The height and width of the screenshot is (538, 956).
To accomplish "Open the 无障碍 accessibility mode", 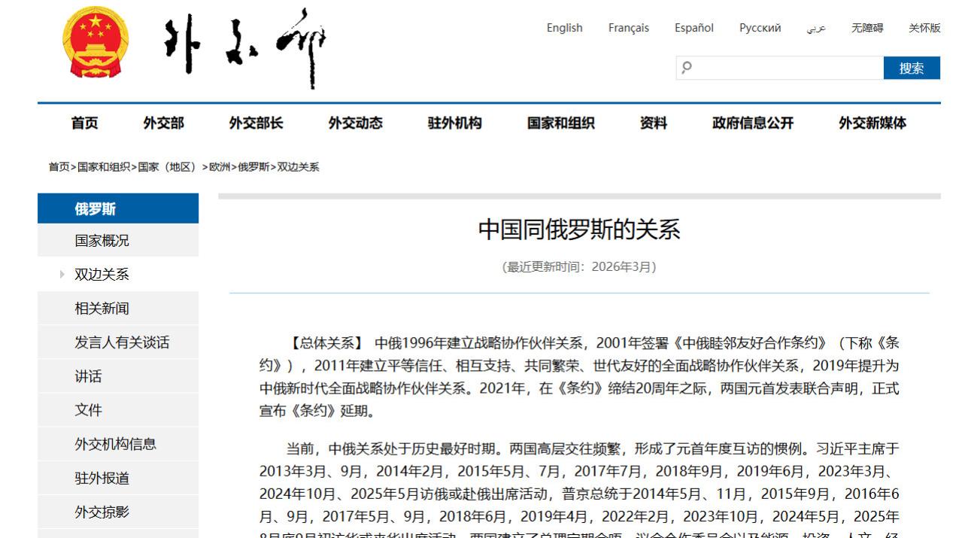I will 867,28.
